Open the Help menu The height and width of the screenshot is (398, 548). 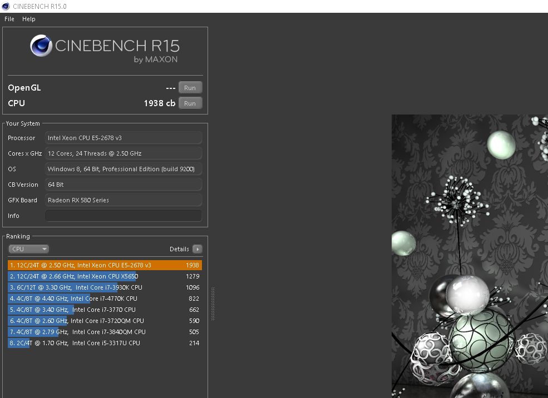click(x=29, y=19)
